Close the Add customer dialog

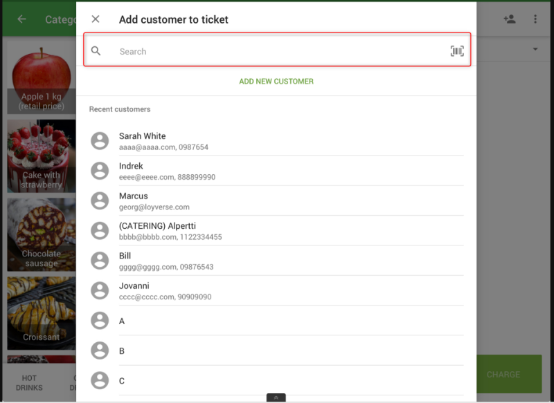pyautogui.click(x=96, y=19)
